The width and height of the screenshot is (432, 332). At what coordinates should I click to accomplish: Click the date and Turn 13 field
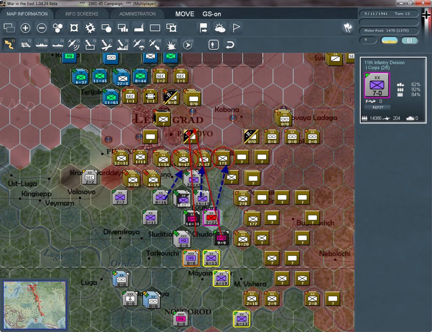click(x=389, y=13)
